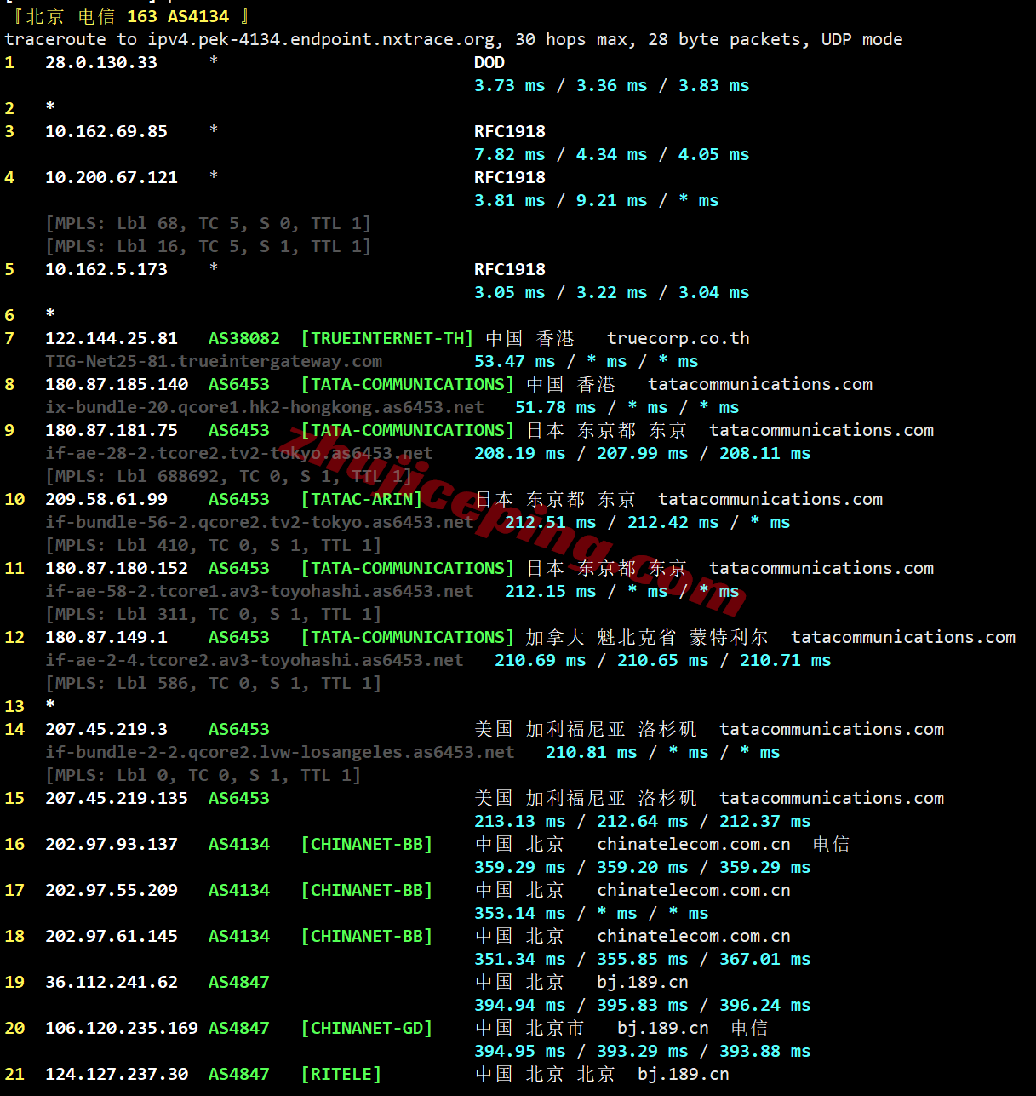
Task: Click the [TRUEINTERNET-TH] tag
Action: click(x=387, y=338)
